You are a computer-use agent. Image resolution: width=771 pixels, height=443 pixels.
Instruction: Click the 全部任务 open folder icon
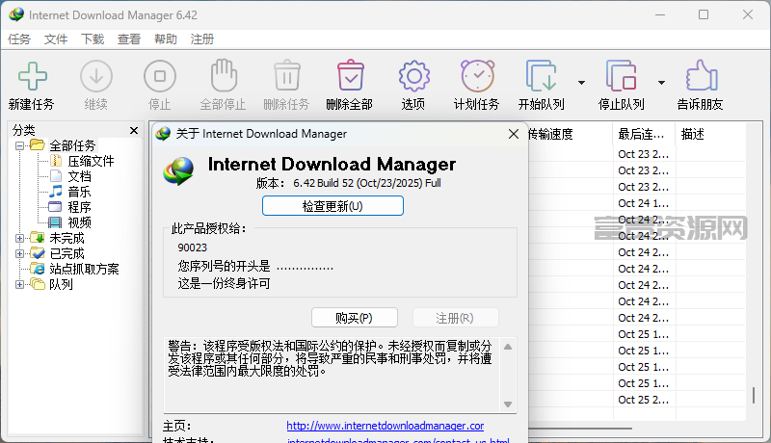pos(38,144)
